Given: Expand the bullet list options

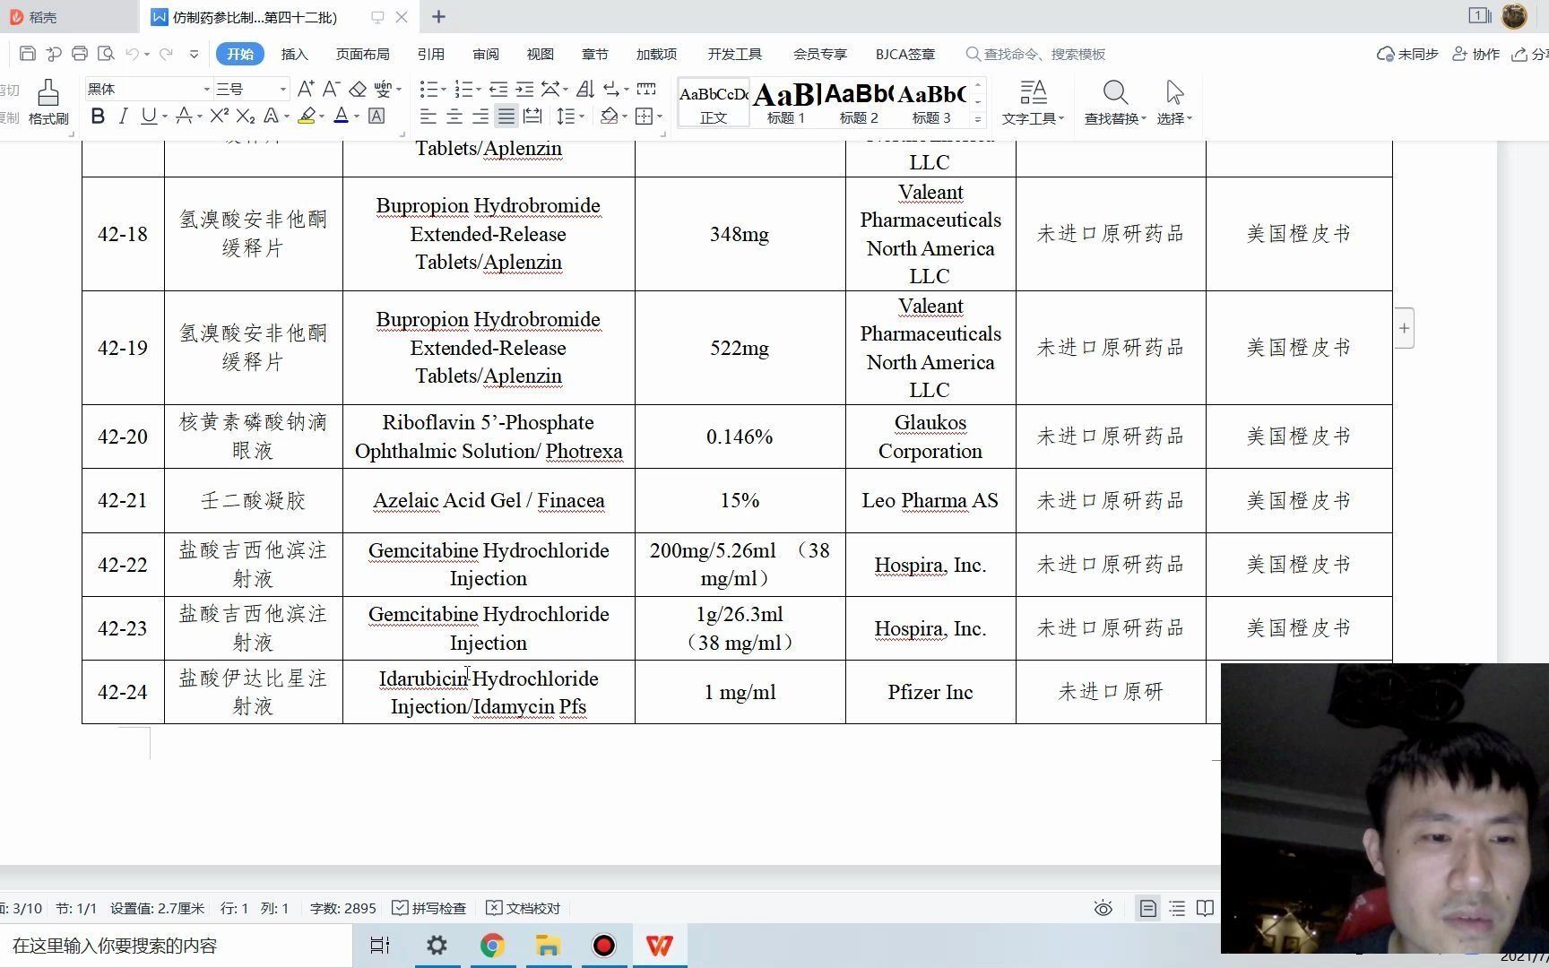Looking at the screenshot, I should point(444,89).
